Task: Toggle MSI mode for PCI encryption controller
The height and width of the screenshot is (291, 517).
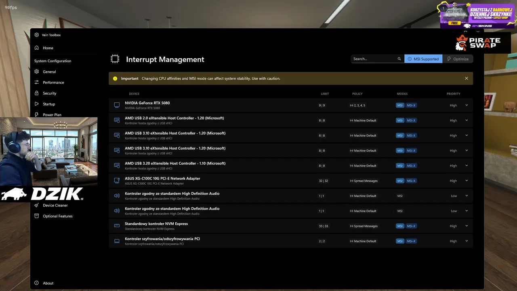Action: coord(400,241)
